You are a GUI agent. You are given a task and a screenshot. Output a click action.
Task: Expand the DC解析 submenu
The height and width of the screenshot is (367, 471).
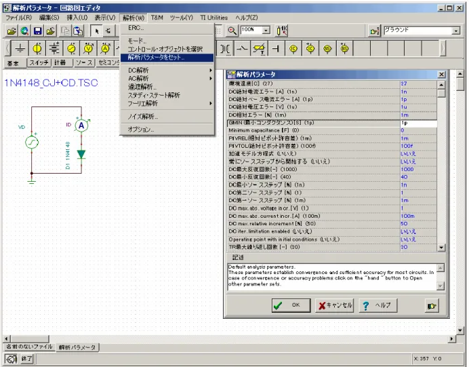[x=167, y=71]
